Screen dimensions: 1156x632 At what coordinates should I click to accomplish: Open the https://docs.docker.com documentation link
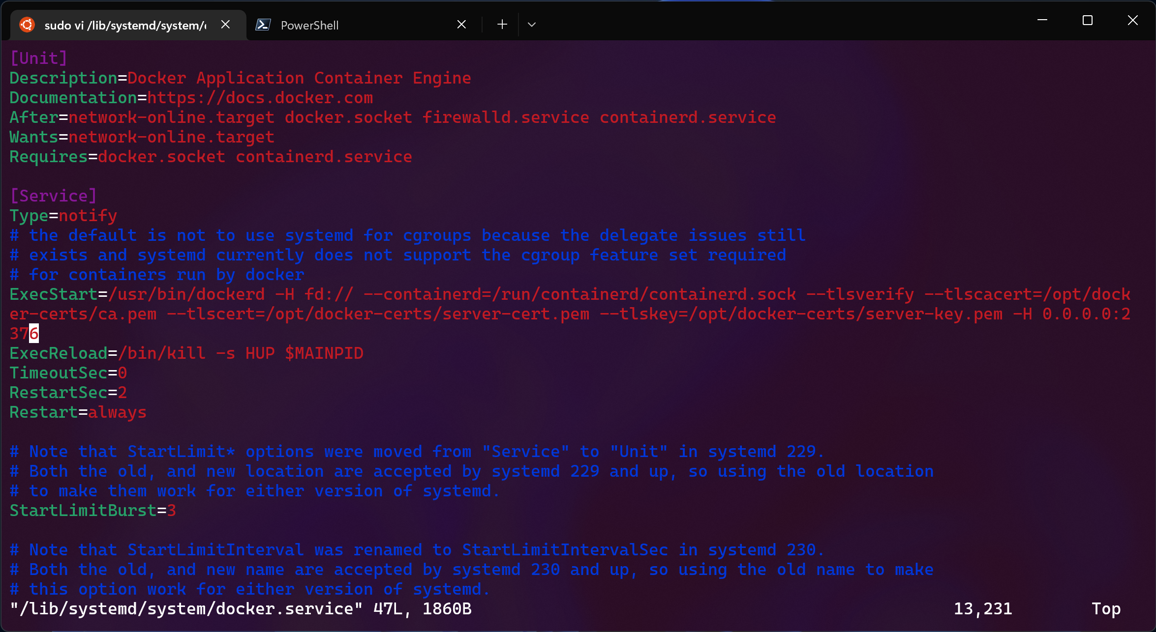pyautogui.click(x=261, y=97)
